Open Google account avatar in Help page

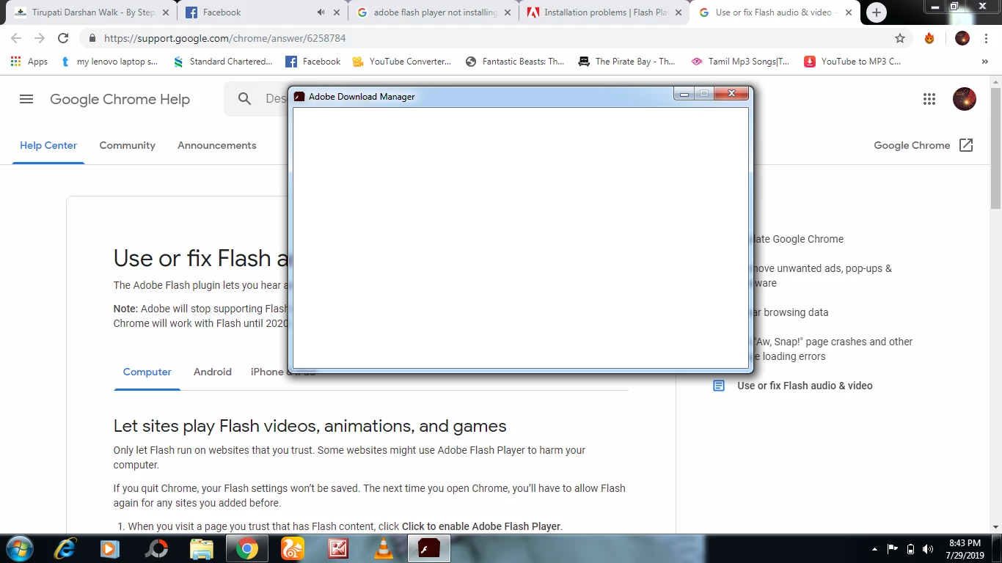click(965, 99)
